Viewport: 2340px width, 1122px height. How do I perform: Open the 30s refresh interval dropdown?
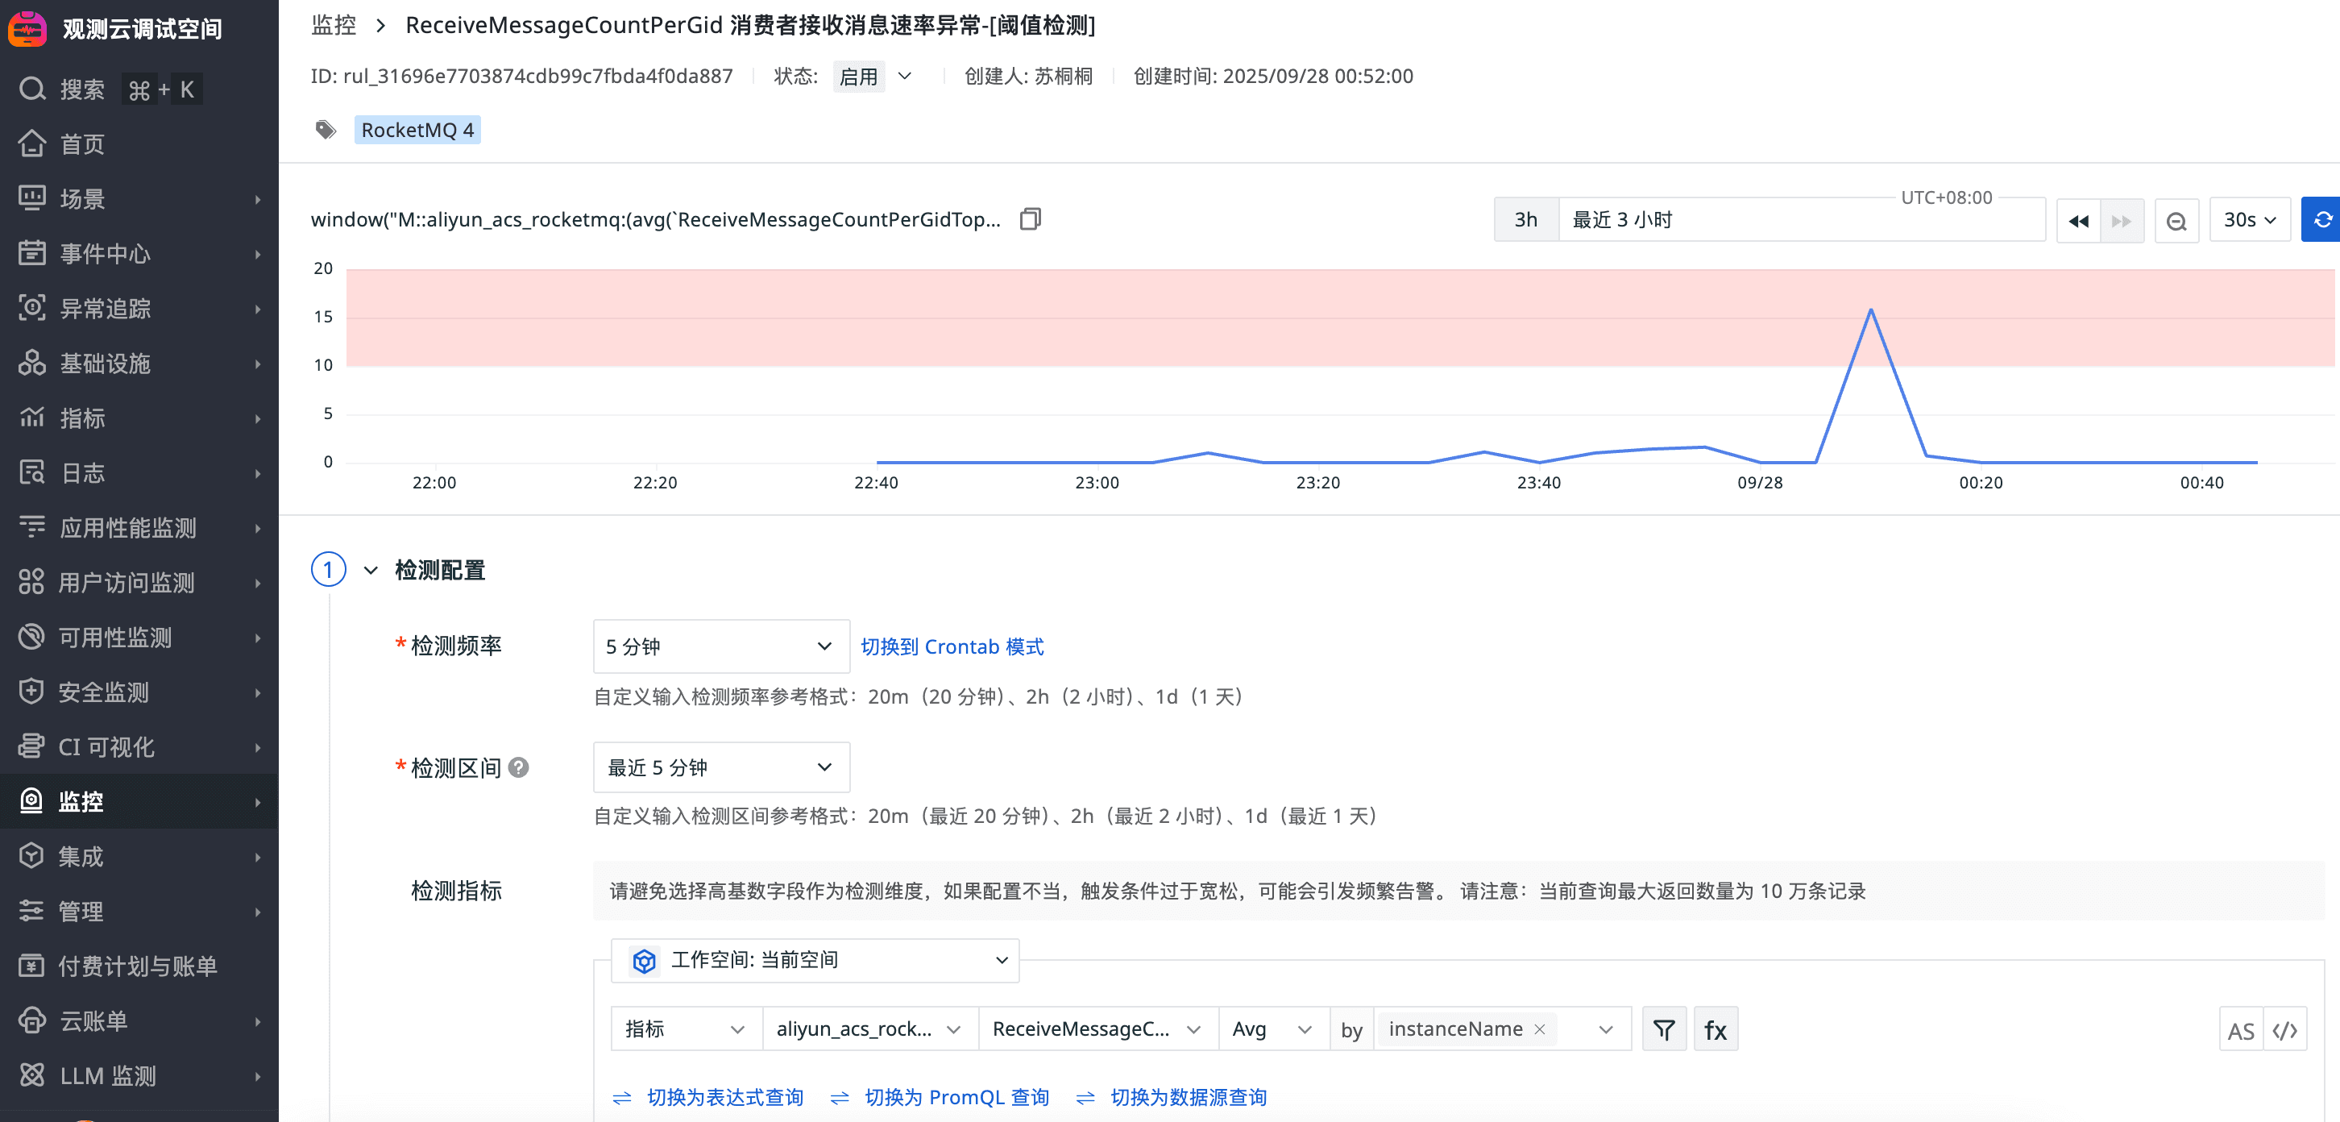(2248, 220)
